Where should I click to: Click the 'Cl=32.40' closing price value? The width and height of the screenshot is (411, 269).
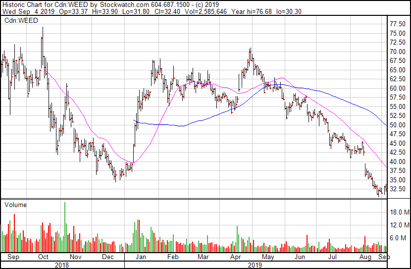pos(167,11)
